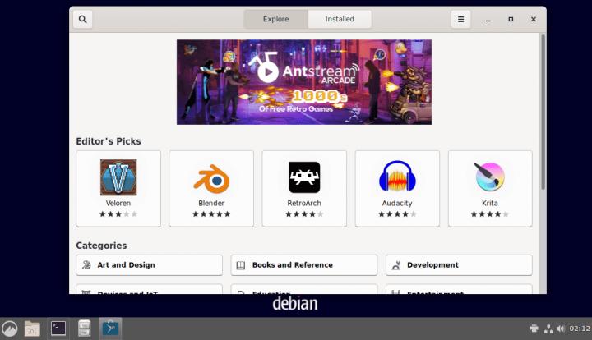Click the volume icon in system tray
The width and height of the screenshot is (592, 340).
561,329
